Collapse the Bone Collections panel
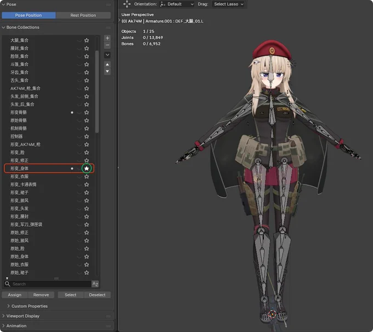This screenshot has width=373, height=332. click(x=3, y=27)
